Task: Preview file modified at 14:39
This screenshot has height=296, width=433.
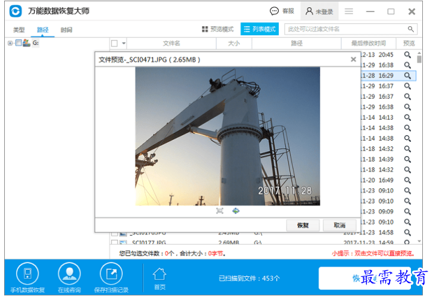Action: [407, 160]
